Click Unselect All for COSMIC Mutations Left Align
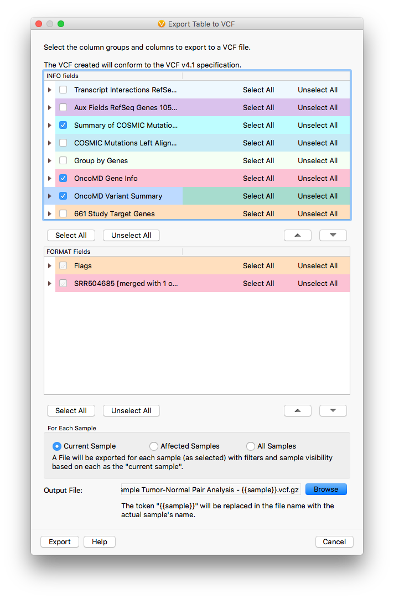This screenshot has height=599, width=394. [x=318, y=143]
